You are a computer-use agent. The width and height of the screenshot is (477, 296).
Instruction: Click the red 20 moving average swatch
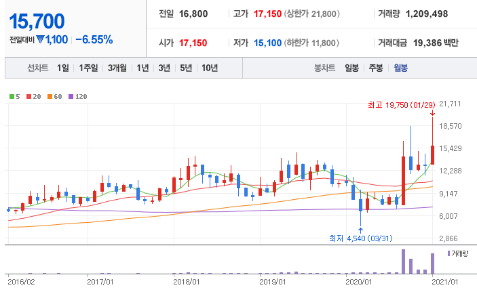[29, 97]
